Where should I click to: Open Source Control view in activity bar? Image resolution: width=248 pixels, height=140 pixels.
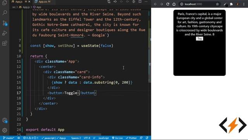click(x=5, y=23)
